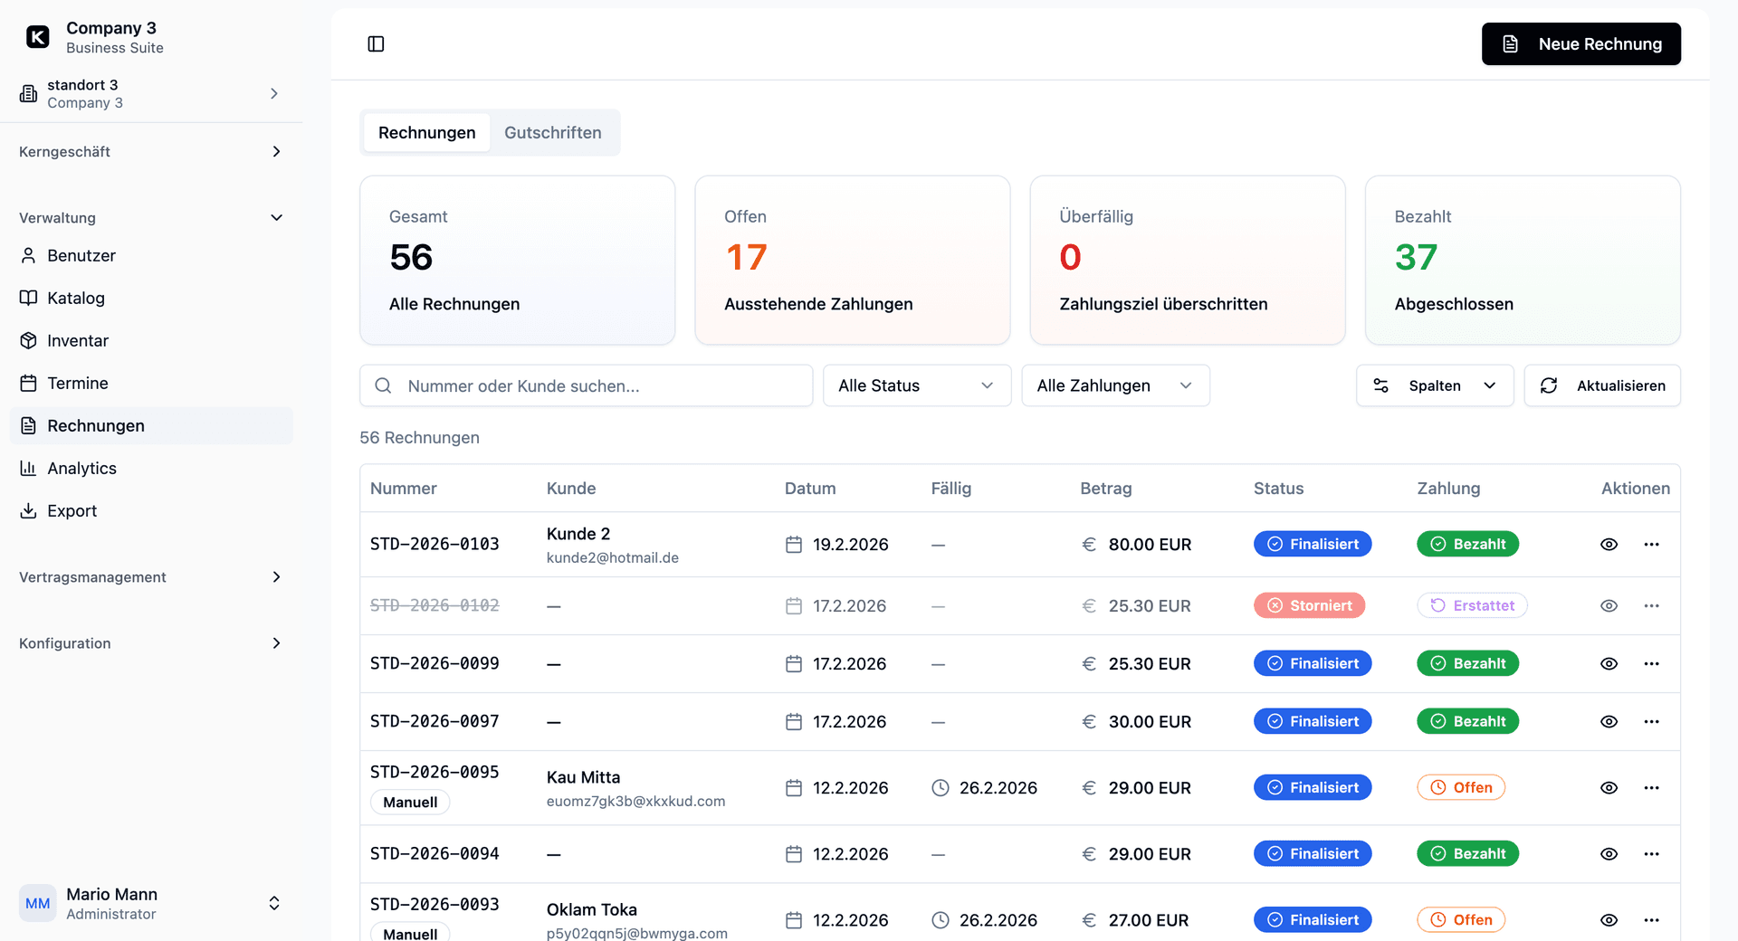Image resolution: width=1738 pixels, height=941 pixels.
Task: Click the Benutzer user icon in sidebar
Action: (x=29, y=256)
